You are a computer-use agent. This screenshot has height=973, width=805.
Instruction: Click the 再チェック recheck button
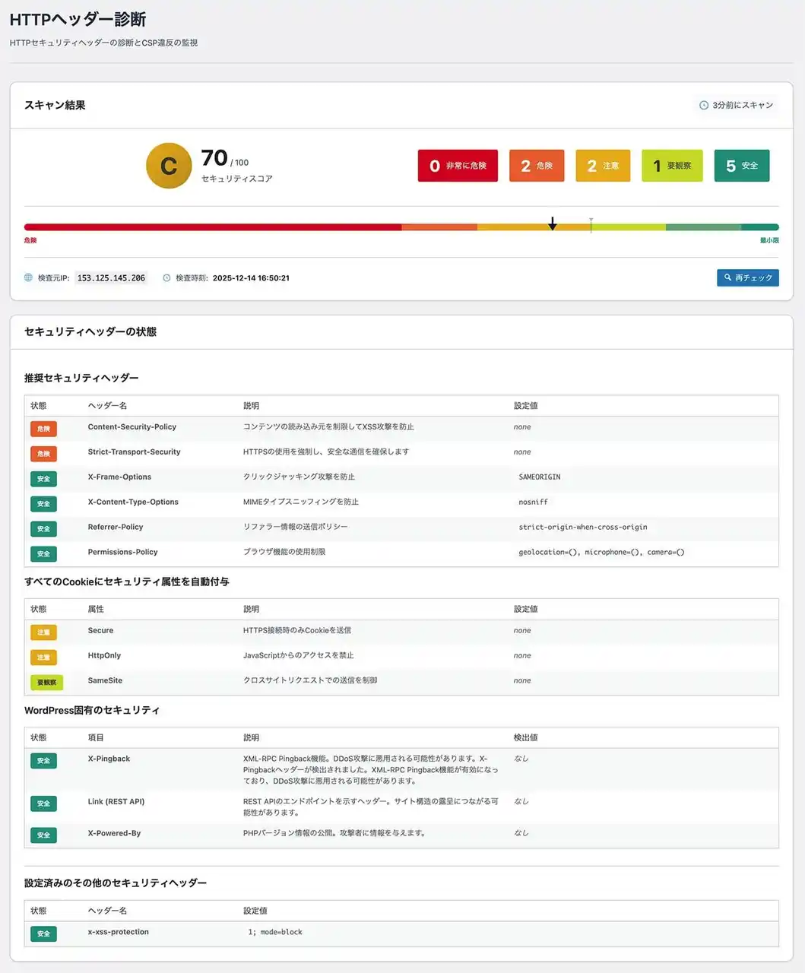747,278
